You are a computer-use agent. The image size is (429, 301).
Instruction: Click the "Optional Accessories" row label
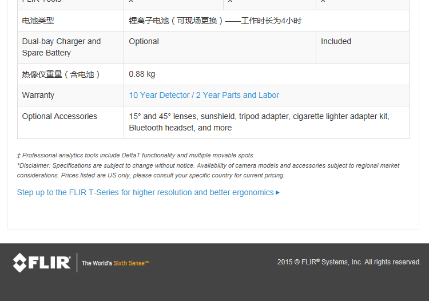(59, 117)
